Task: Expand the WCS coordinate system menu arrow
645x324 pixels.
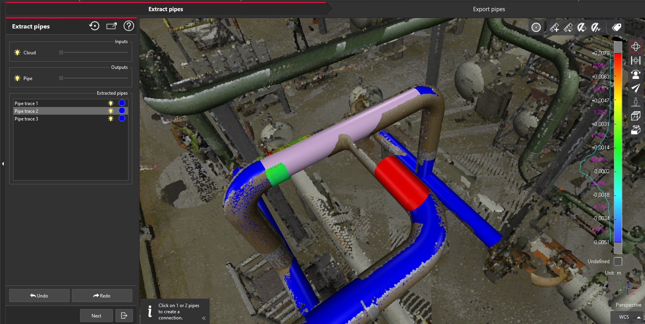Action: click(639, 317)
